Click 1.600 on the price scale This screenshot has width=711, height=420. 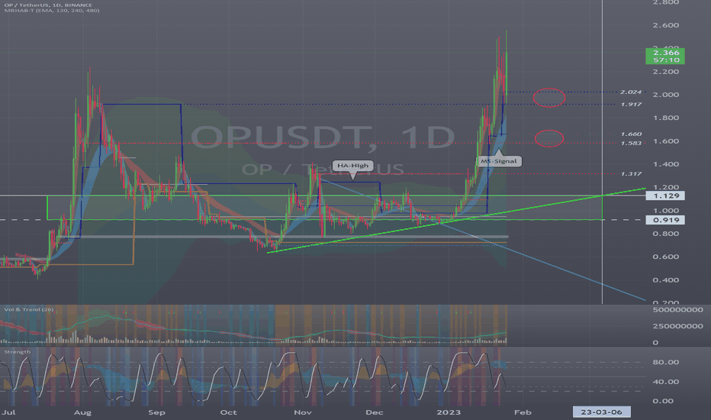[666, 141]
